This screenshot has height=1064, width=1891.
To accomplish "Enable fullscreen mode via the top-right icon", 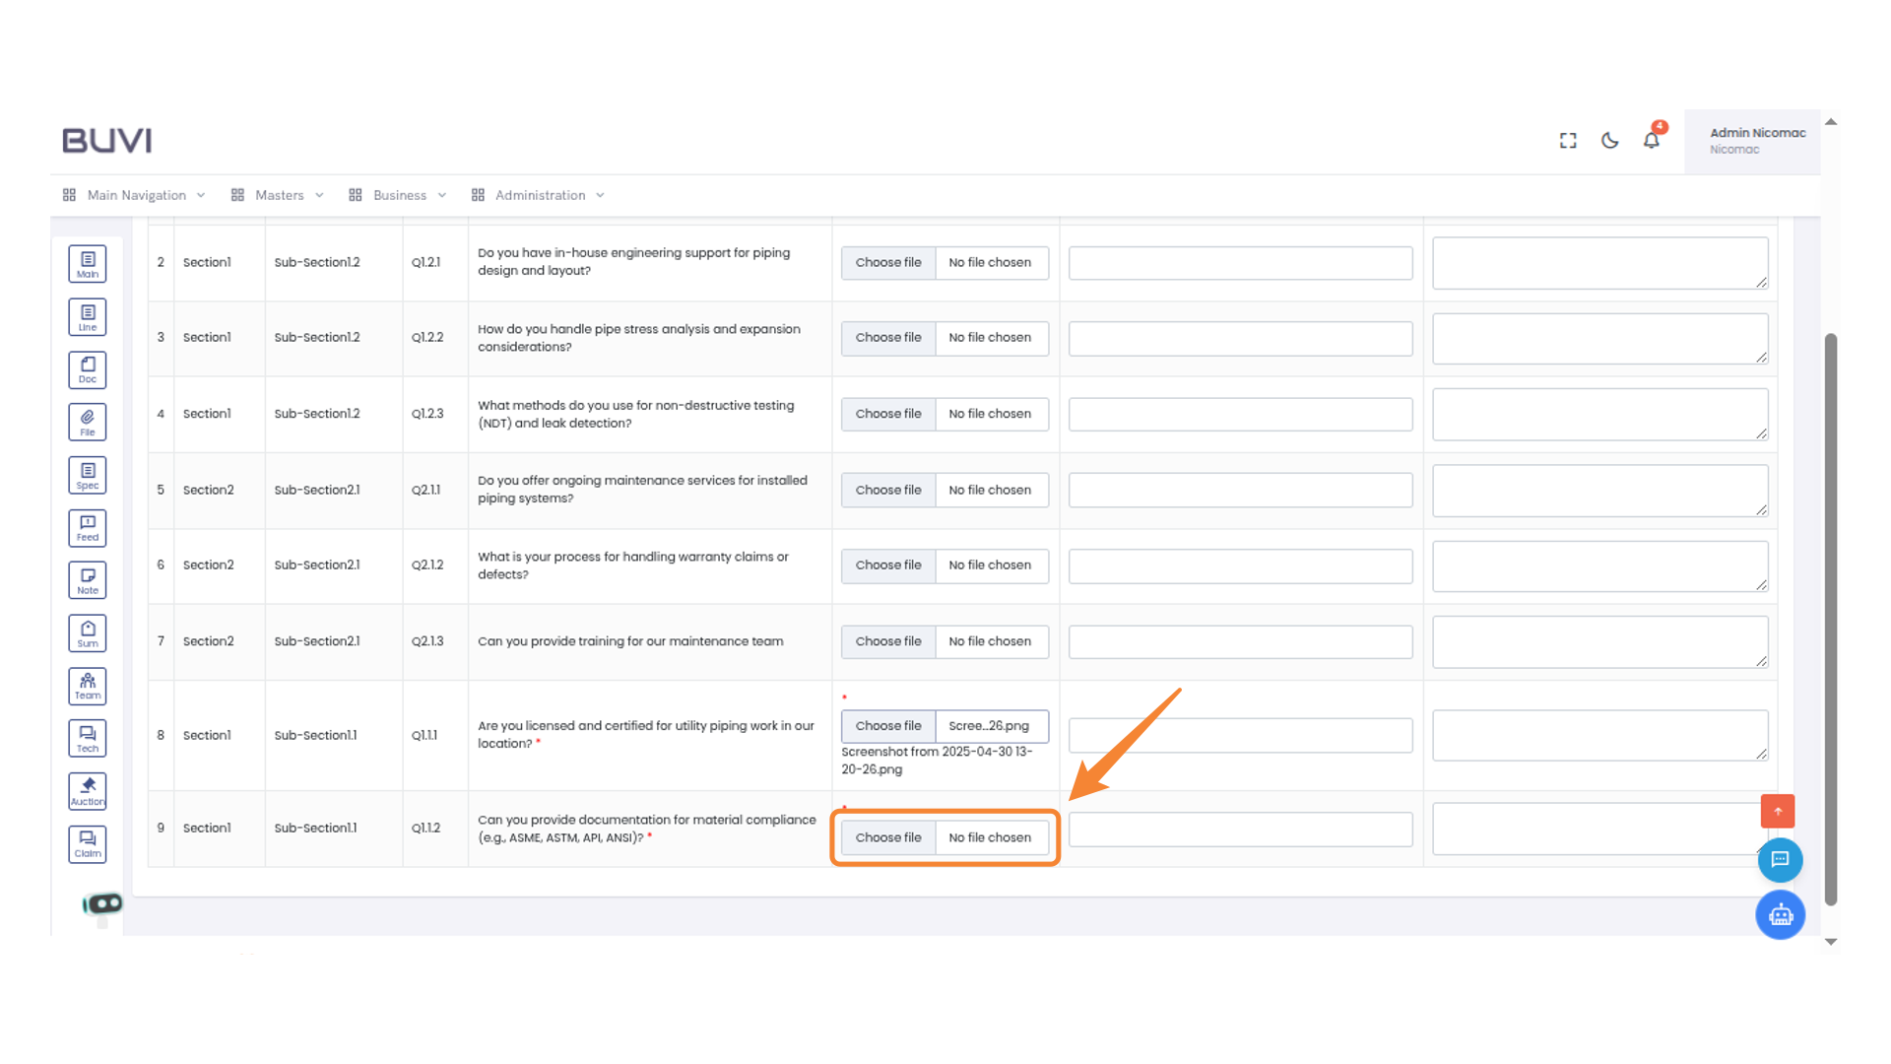I will (x=1567, y=141).
